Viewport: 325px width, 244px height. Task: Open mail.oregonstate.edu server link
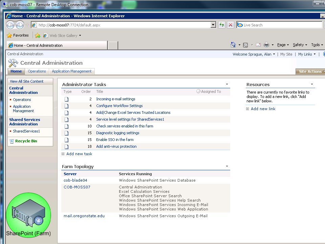(x=84, y=216)
